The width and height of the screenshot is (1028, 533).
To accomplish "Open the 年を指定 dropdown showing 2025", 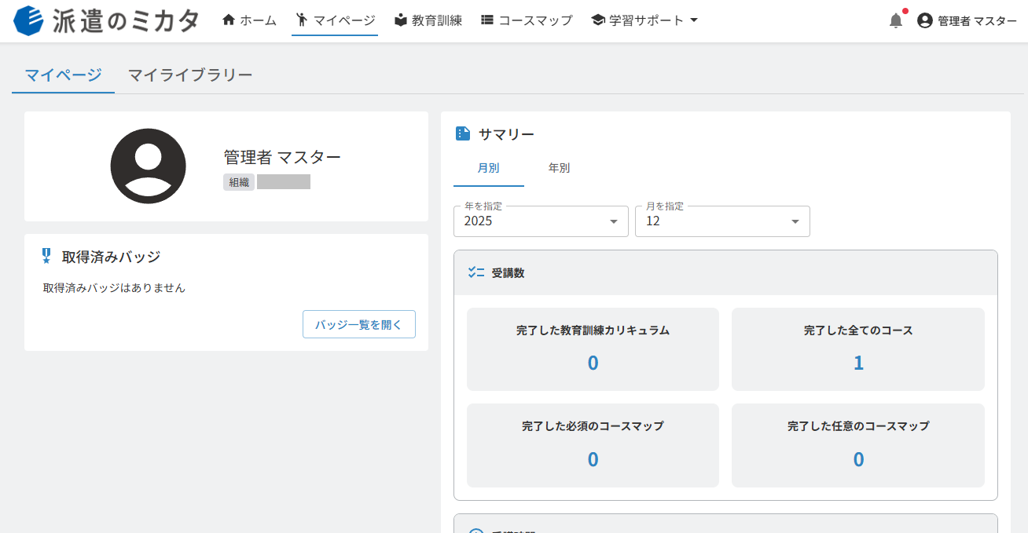I will [x=541, y=221].
